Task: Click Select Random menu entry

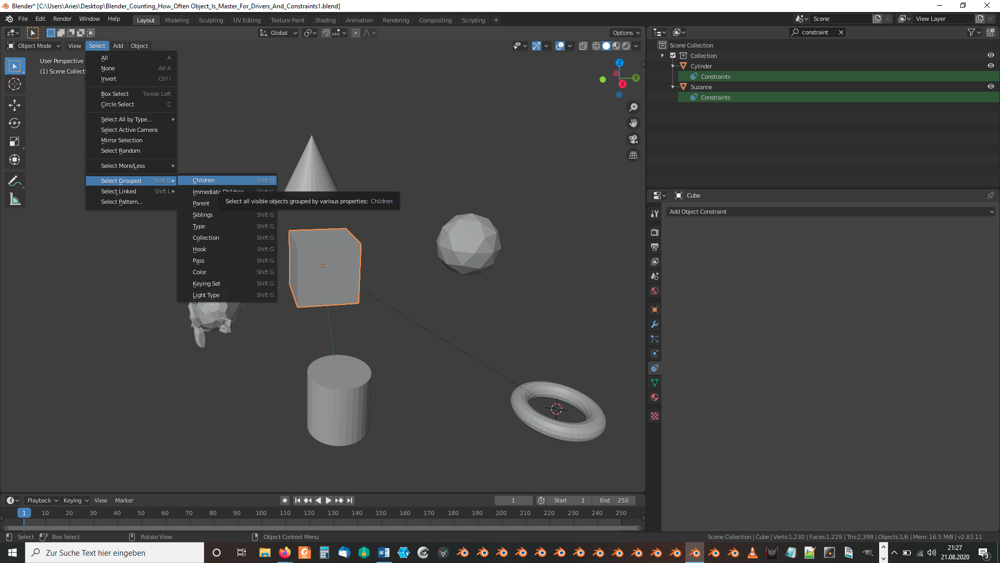Action: 120,151
